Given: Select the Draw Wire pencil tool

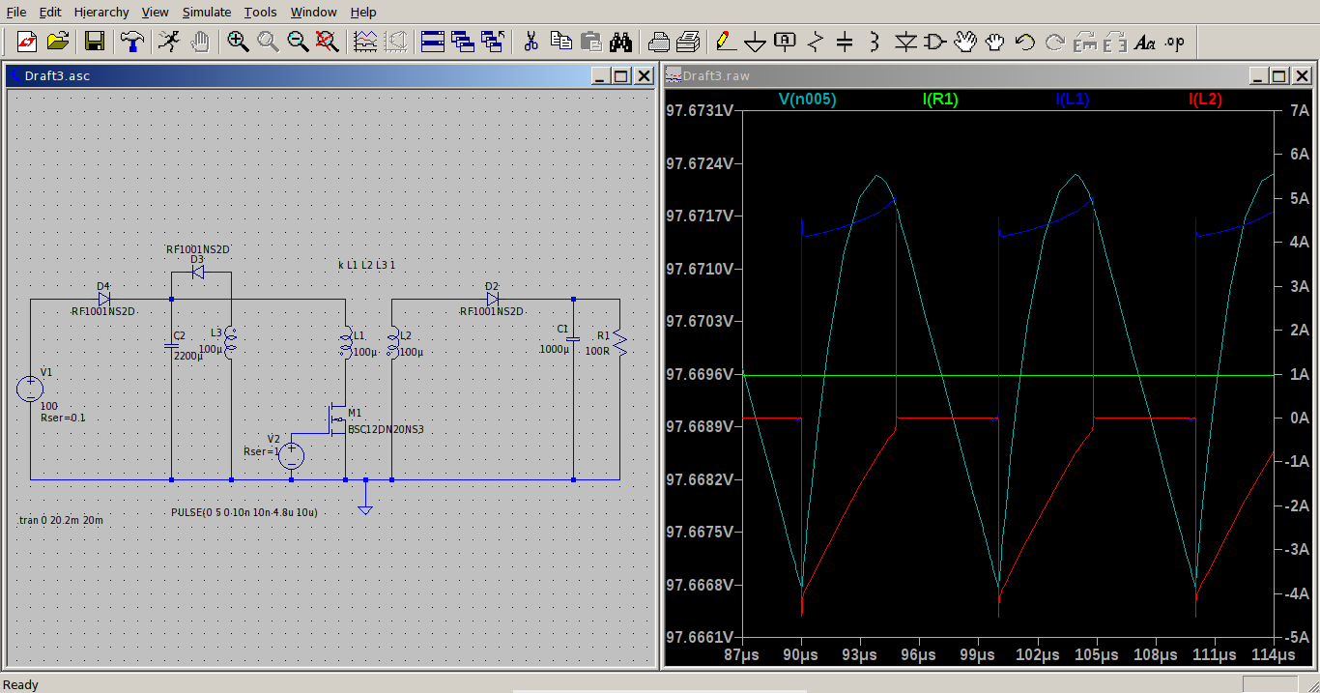Looking at the screenshot, I should [725, 41].
